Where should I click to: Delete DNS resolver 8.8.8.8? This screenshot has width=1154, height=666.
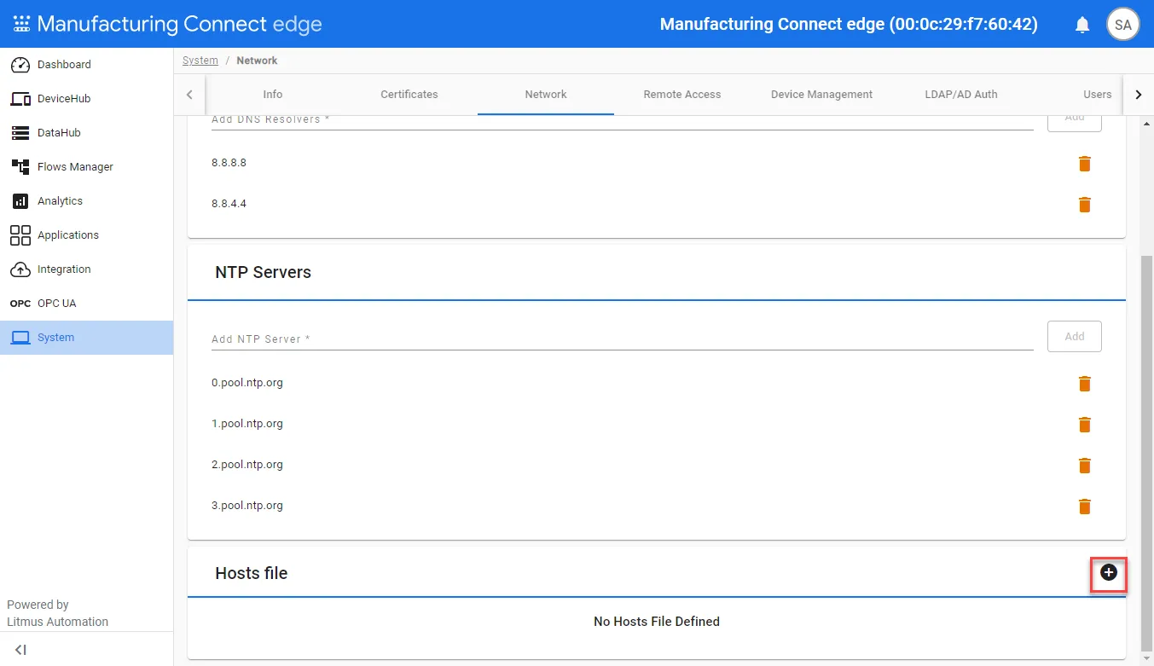(1085, 164)
